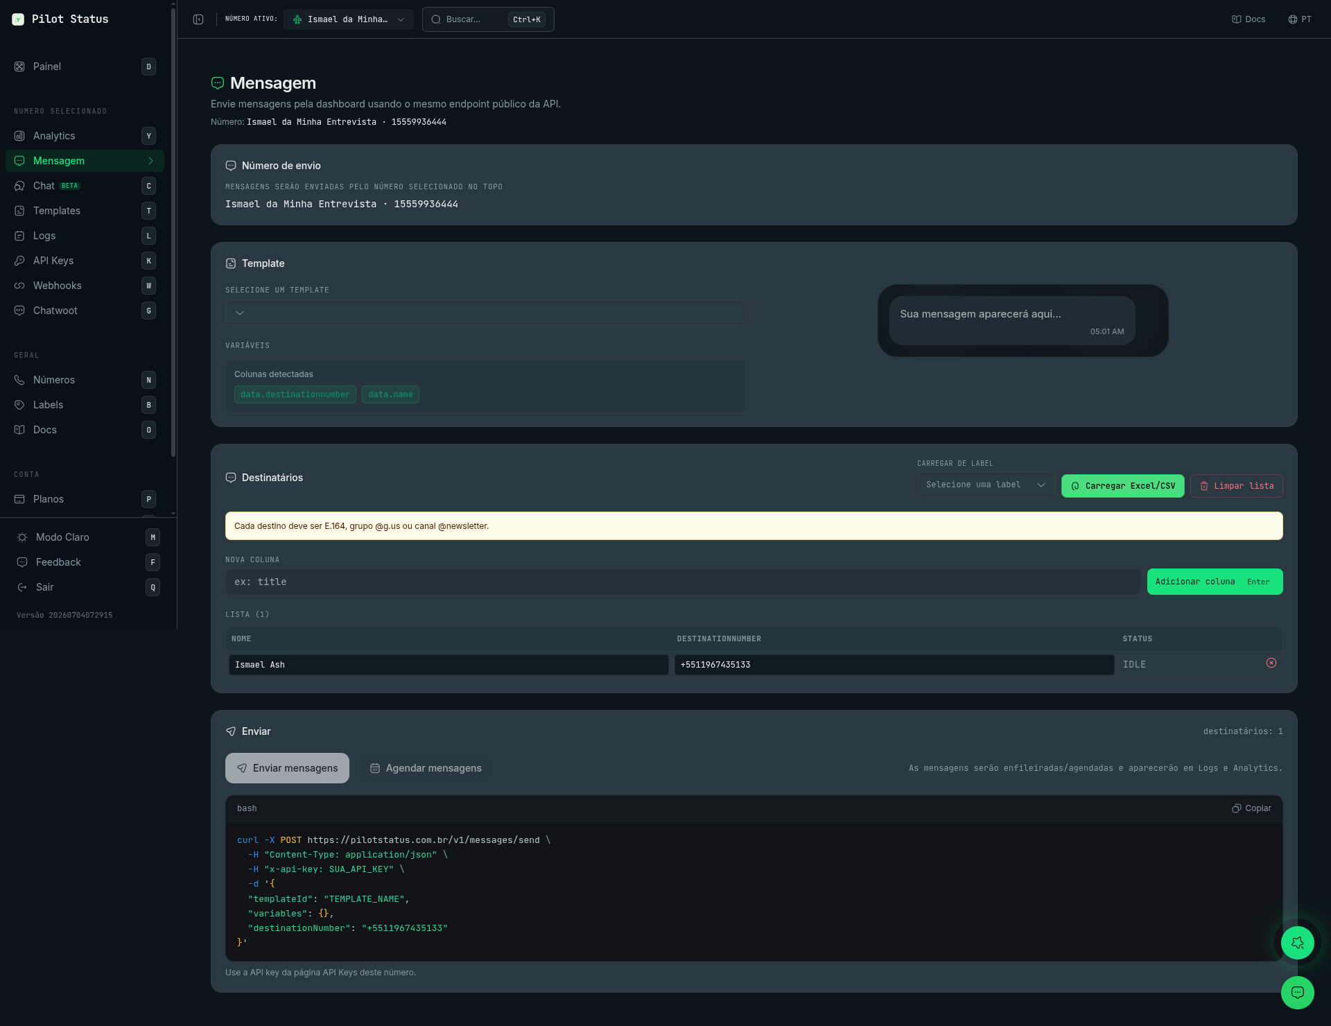Click the Analytics chart icon
The width and height of the screenshot is (1331, 1026).
pyautogui.click(x=19, y=136)
